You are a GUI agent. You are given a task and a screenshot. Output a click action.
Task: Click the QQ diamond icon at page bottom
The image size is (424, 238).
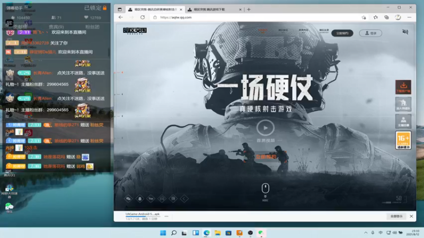tap(140, 199)
